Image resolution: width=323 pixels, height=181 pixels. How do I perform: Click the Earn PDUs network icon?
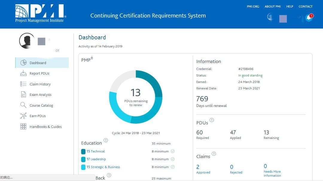(23, 116)
